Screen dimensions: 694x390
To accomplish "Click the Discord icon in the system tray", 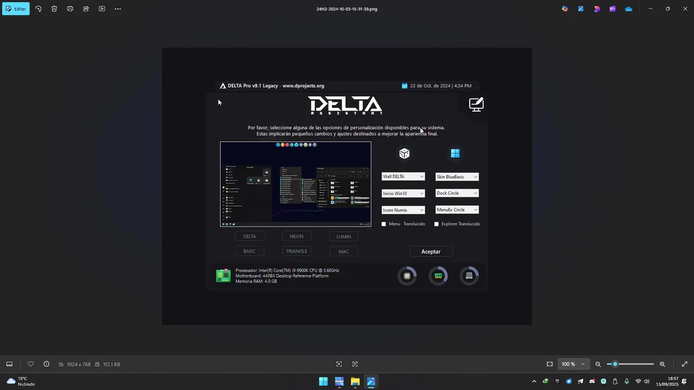I will coord(592,382).
